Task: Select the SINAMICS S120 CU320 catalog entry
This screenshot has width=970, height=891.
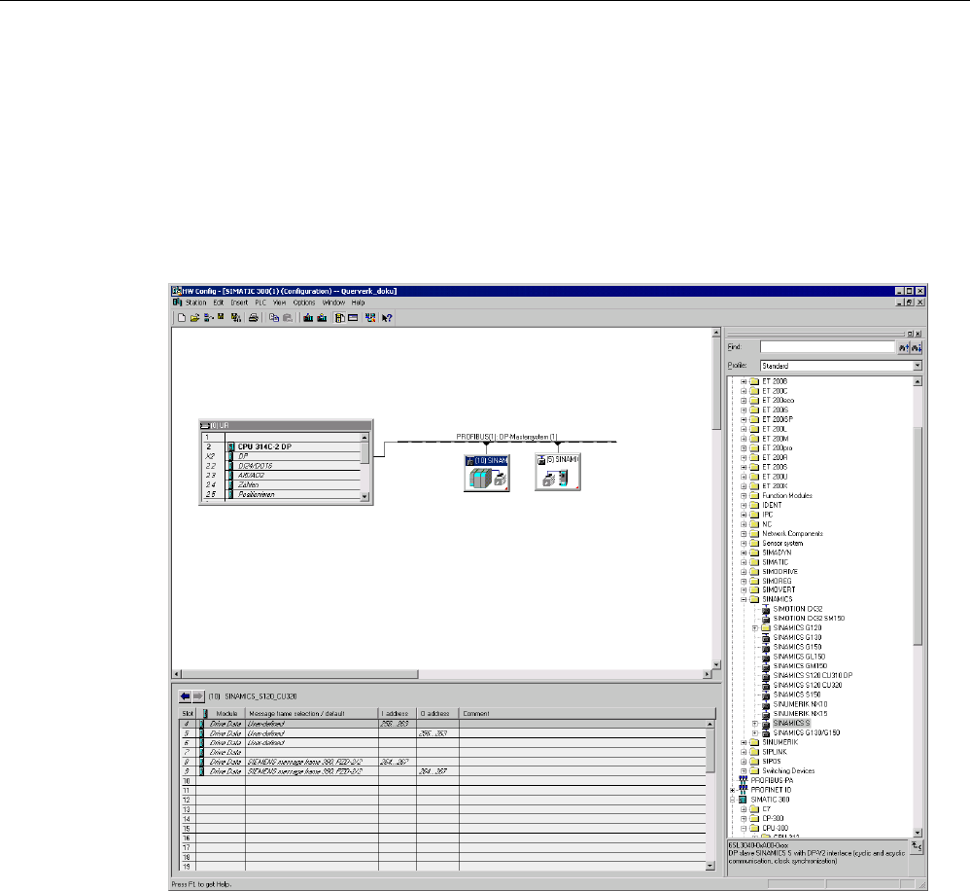Action: pos(808,686)
